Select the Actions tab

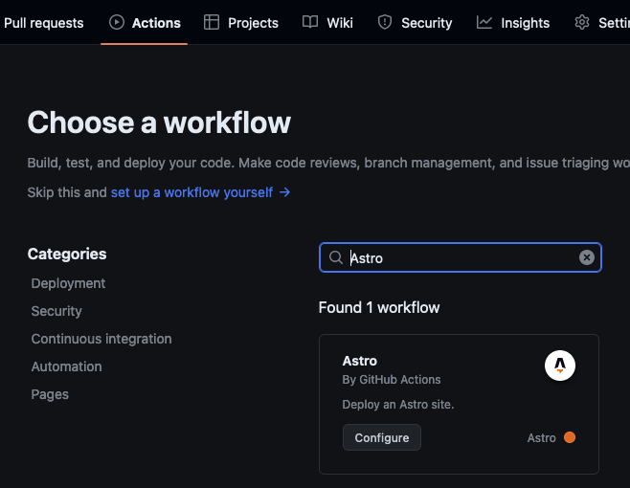pyautogui.click(x=145, y=23)
